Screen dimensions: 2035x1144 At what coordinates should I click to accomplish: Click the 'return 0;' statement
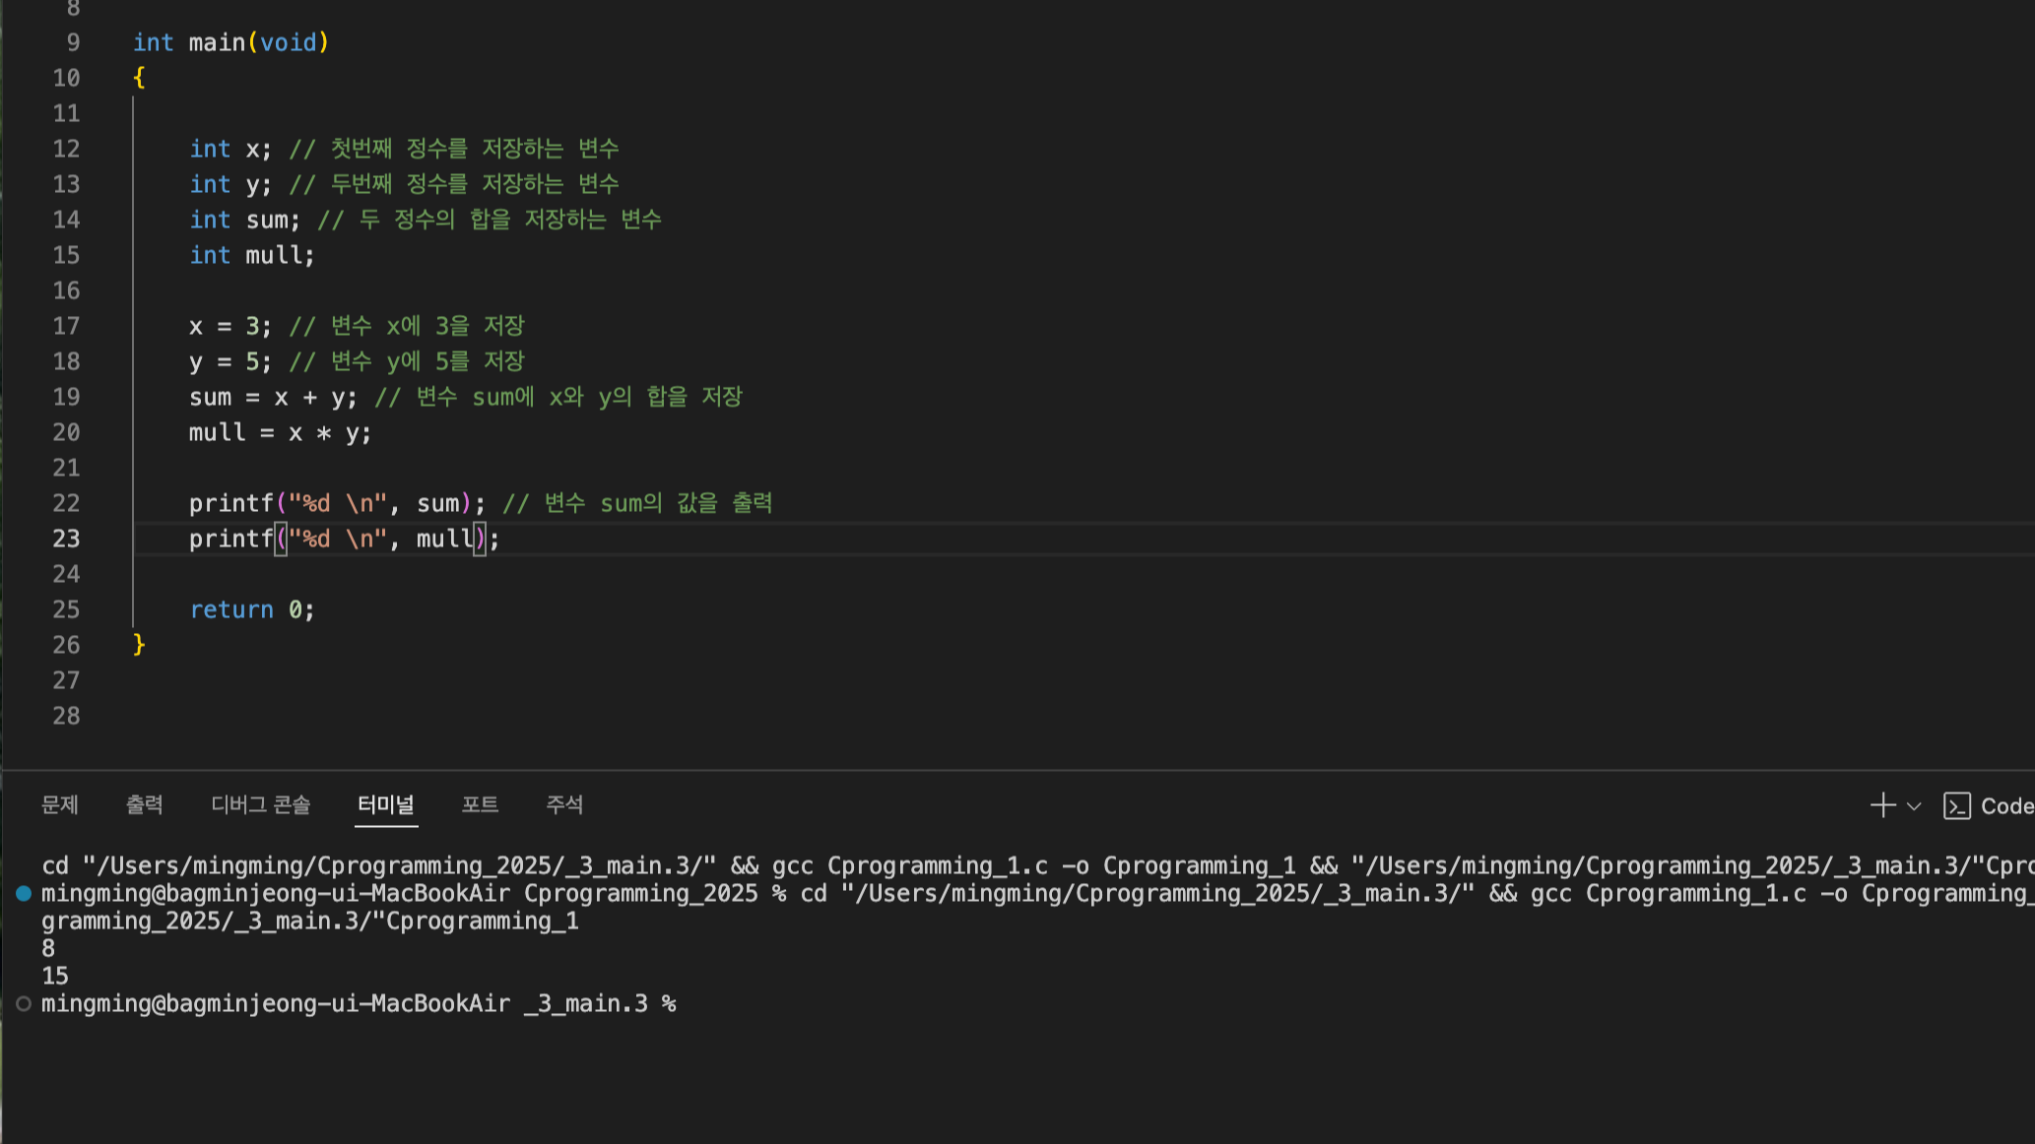(252, 609)
